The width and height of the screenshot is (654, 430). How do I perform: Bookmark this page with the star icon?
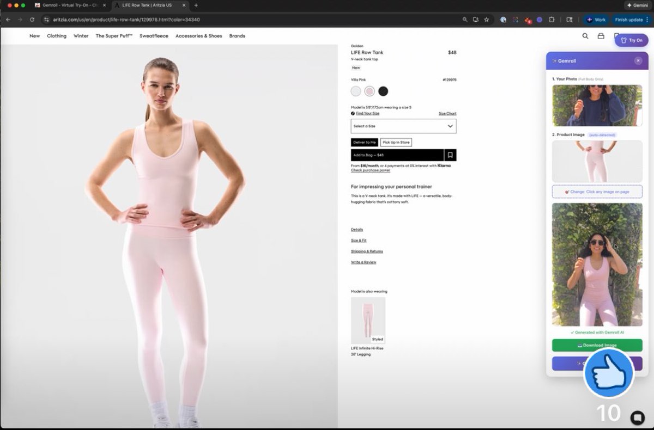click(x=486, y=20)
